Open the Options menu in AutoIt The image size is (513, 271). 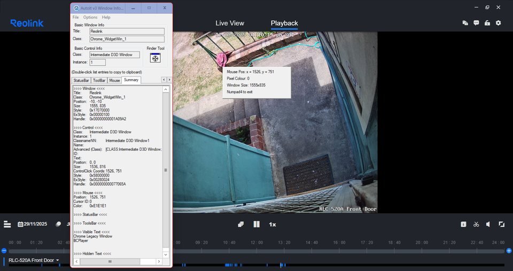pos(90,18)
